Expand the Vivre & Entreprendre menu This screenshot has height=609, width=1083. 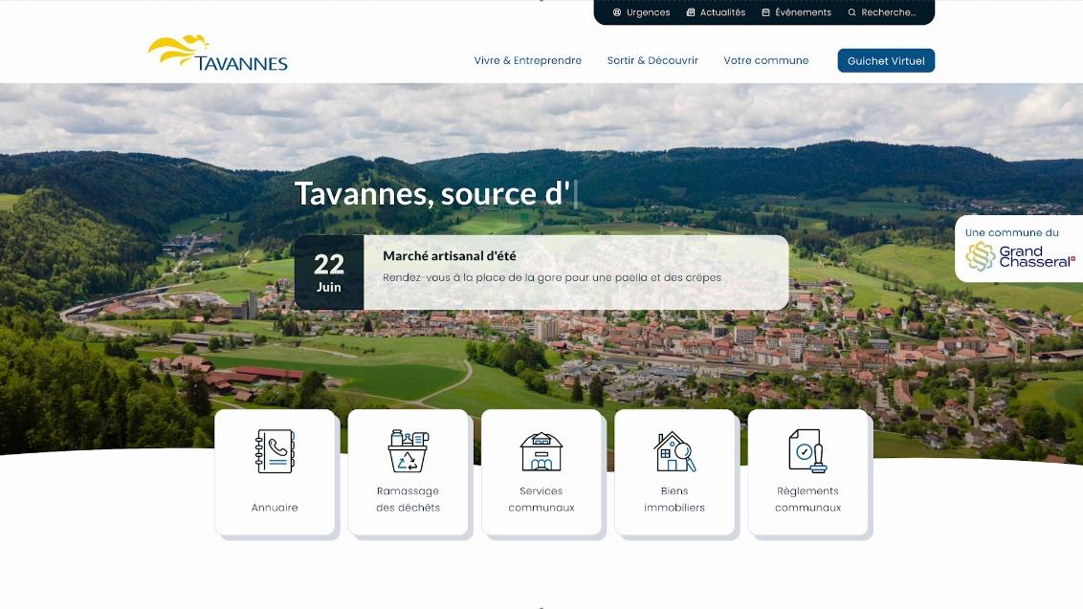527,60
